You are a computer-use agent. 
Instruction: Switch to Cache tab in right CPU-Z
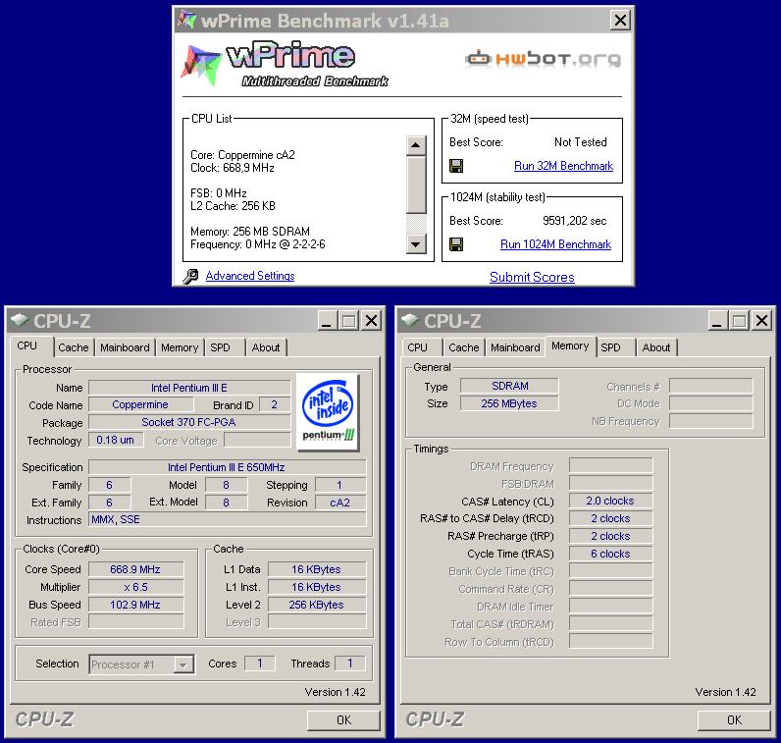tap(464, 347)
